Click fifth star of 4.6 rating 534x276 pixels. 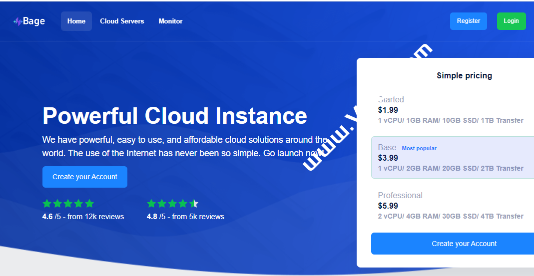[89, 204]
